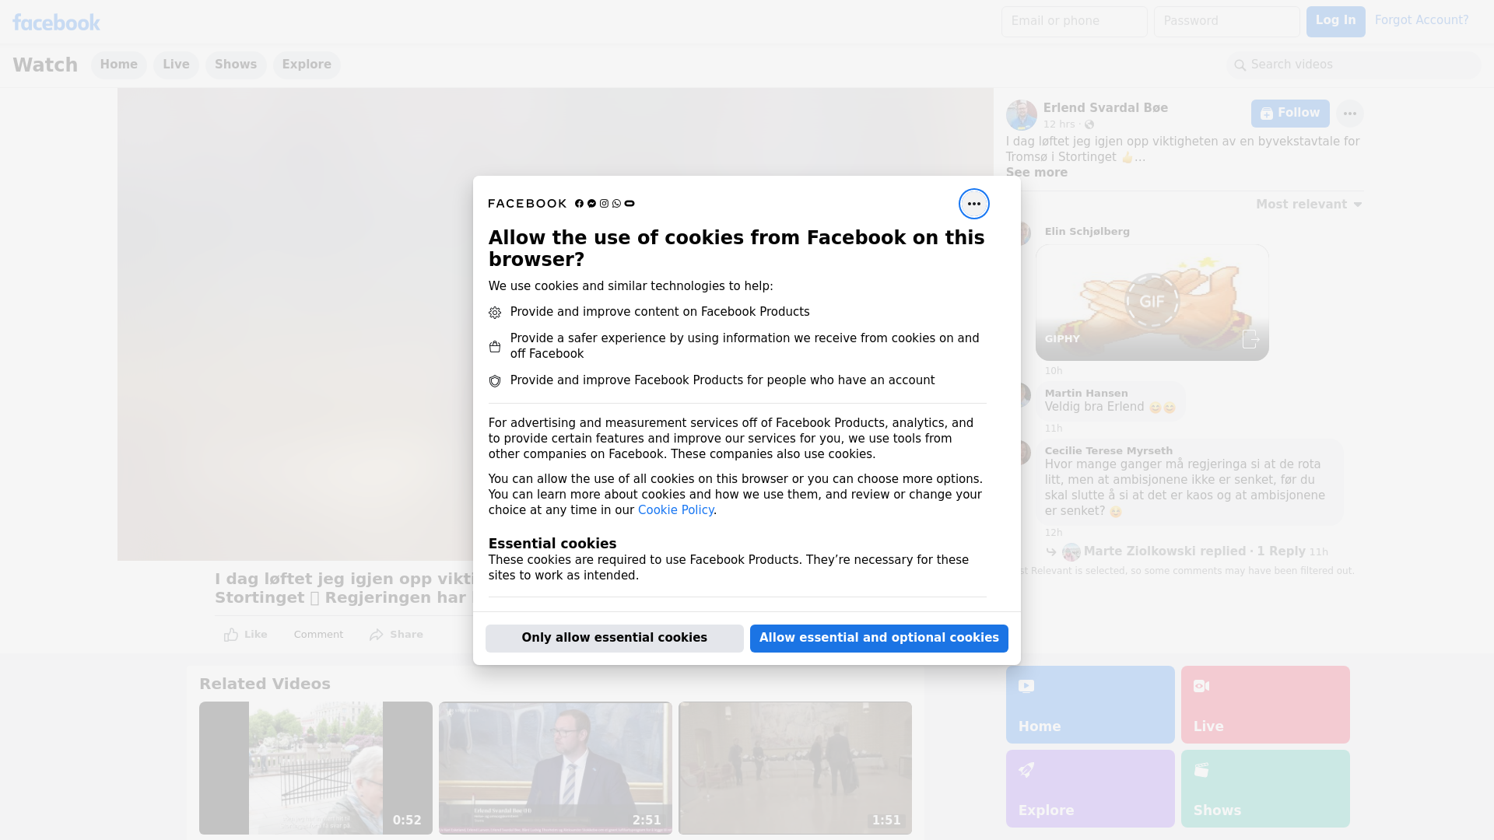Click the 10h timestamp under GIF comment

pos(1053,371)
